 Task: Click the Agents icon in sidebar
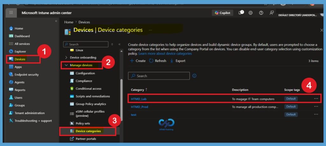pos(11,82)
